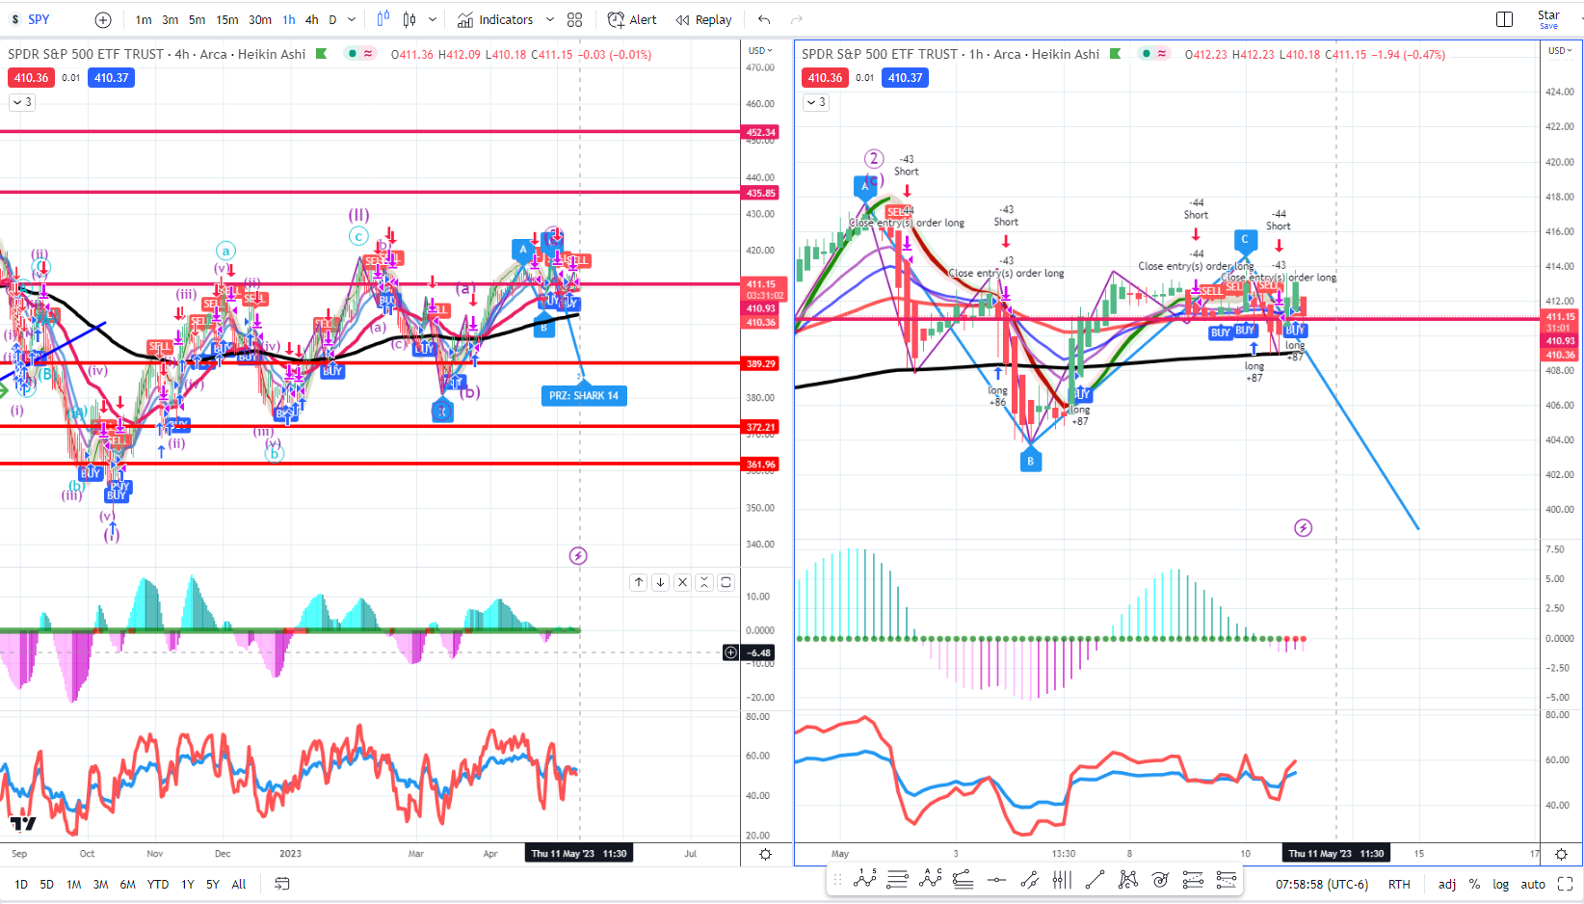Set the date range to 5D
Viewport: 1584px width, 904px height.
click(x=46, y=884)
